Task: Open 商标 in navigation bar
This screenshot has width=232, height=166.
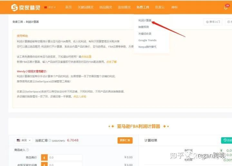Action: click(x=174, y=7)
